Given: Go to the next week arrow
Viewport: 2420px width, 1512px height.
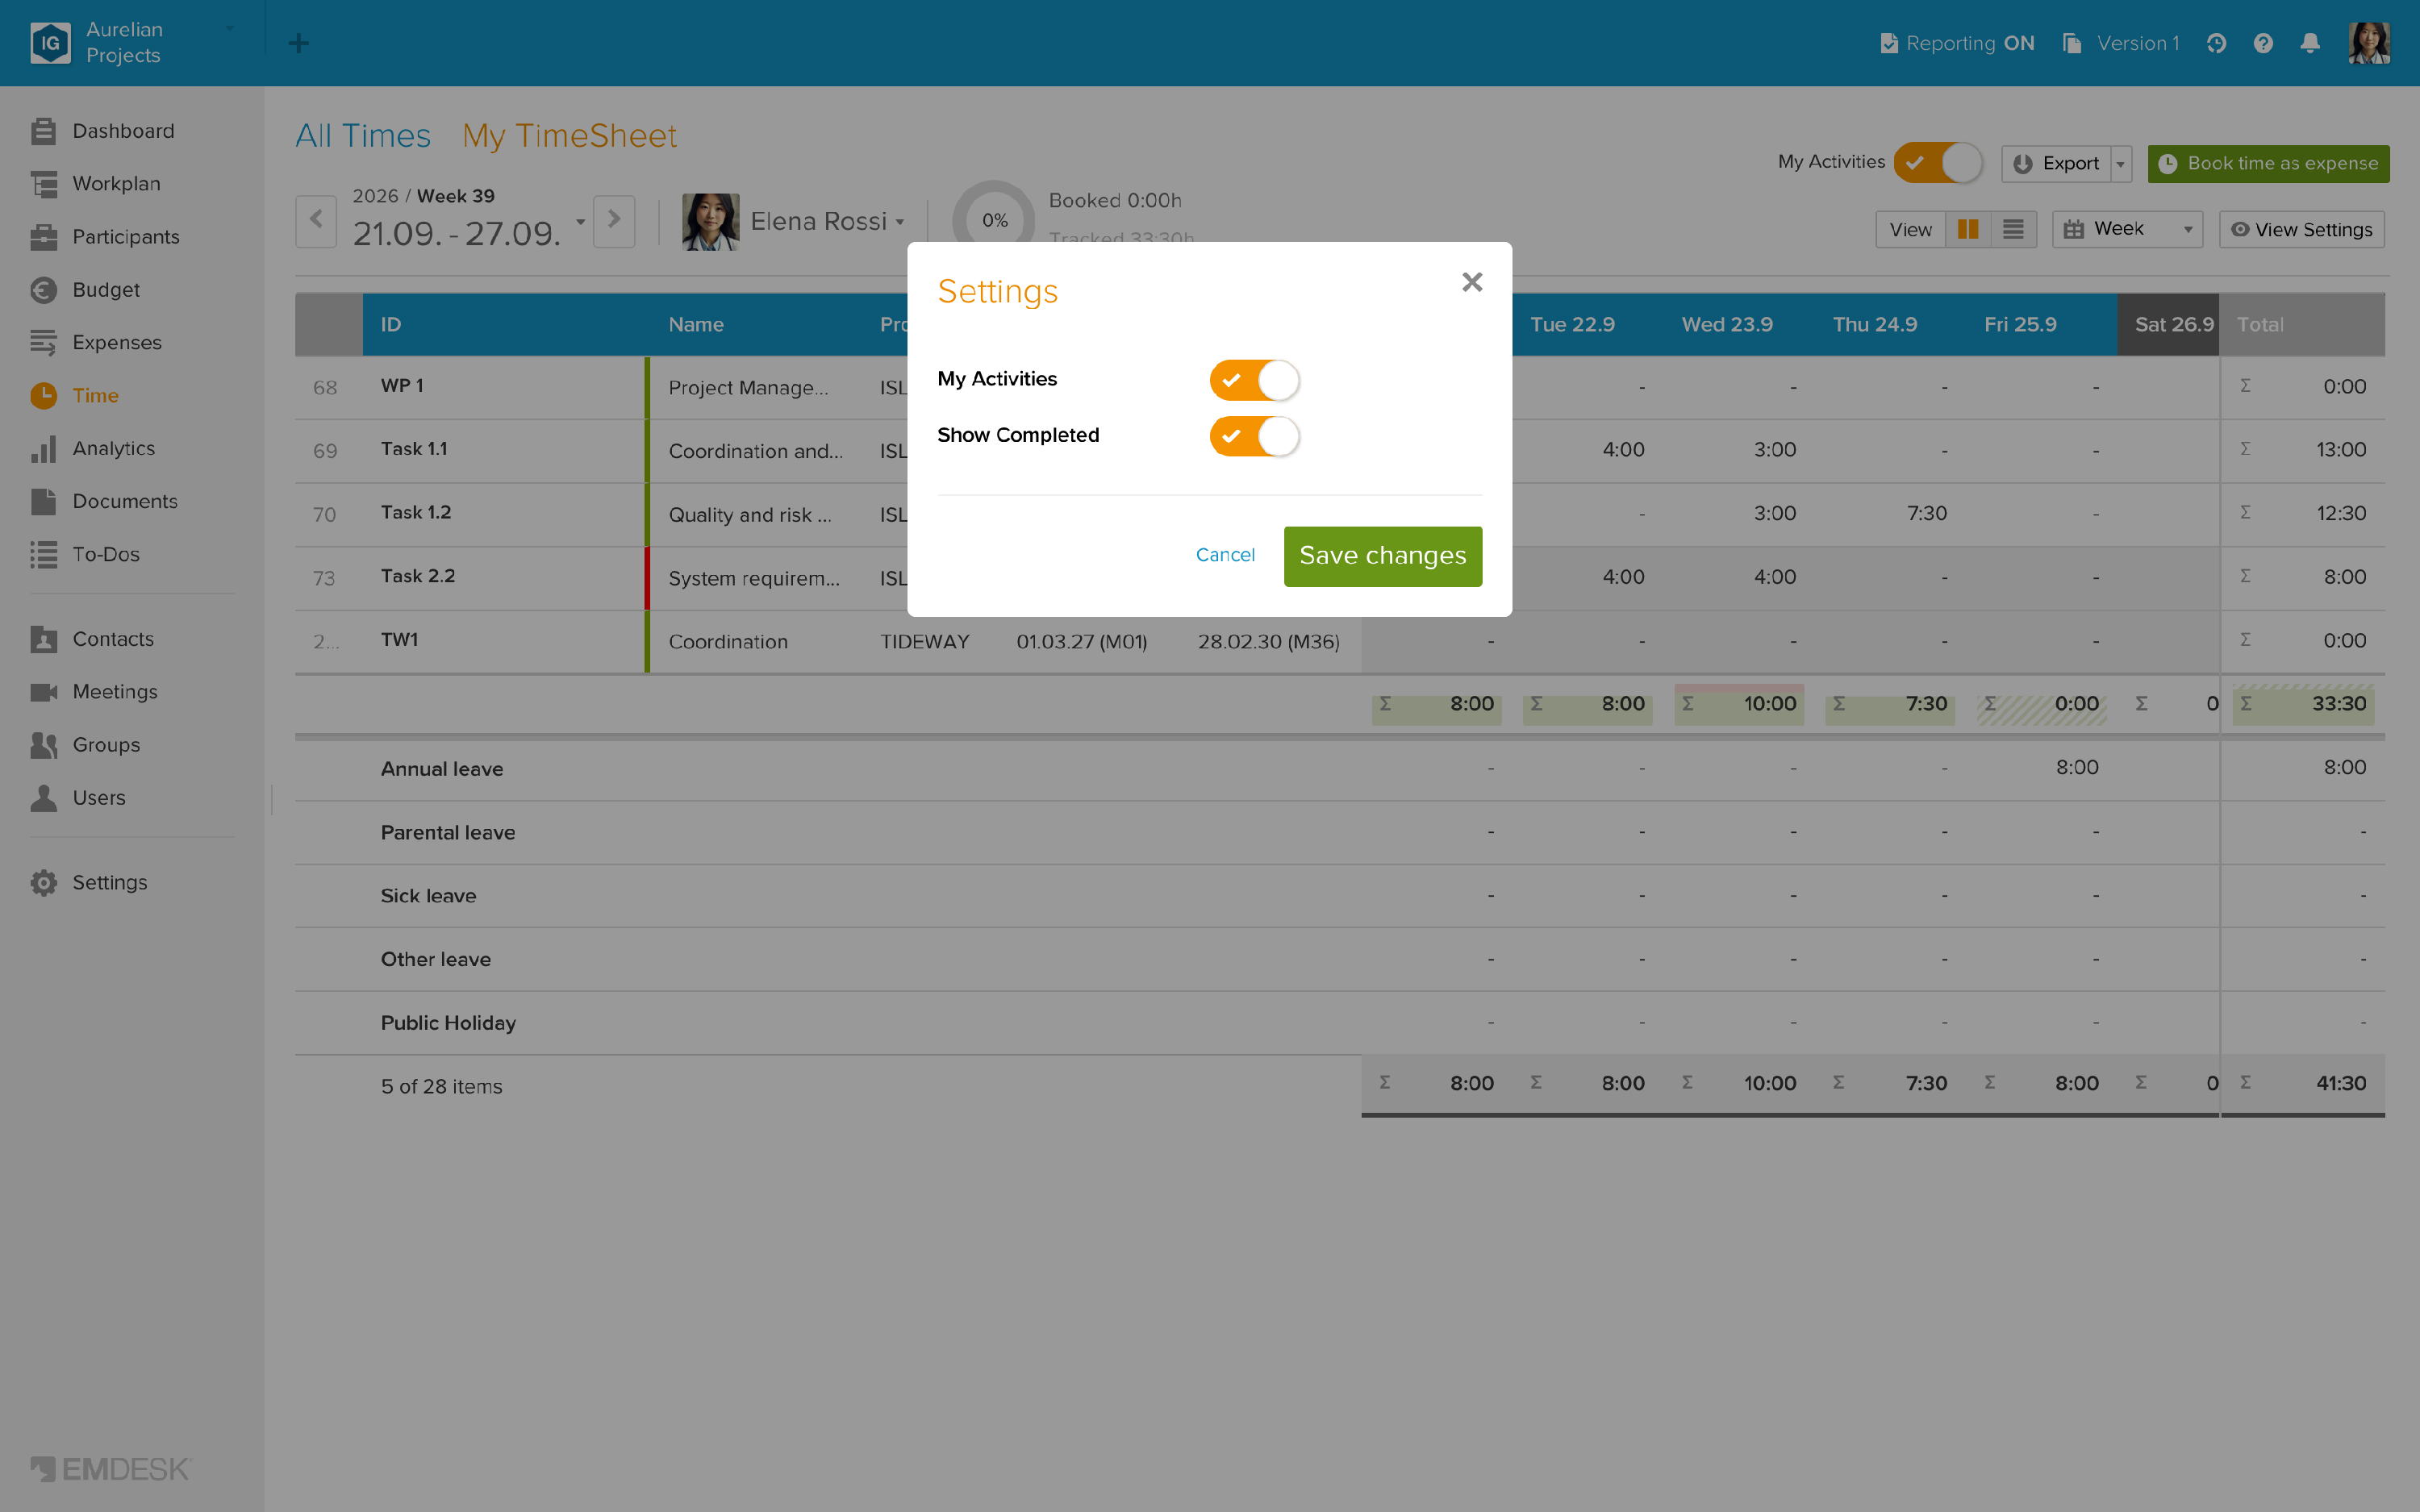Looking at the screenshot, I should [614, 221].
